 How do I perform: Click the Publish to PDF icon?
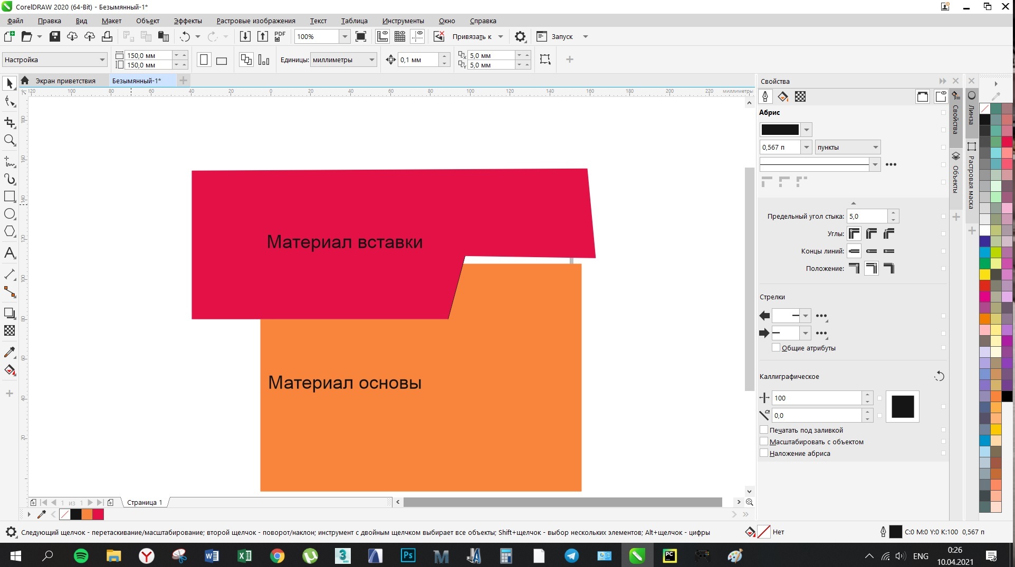280,36
